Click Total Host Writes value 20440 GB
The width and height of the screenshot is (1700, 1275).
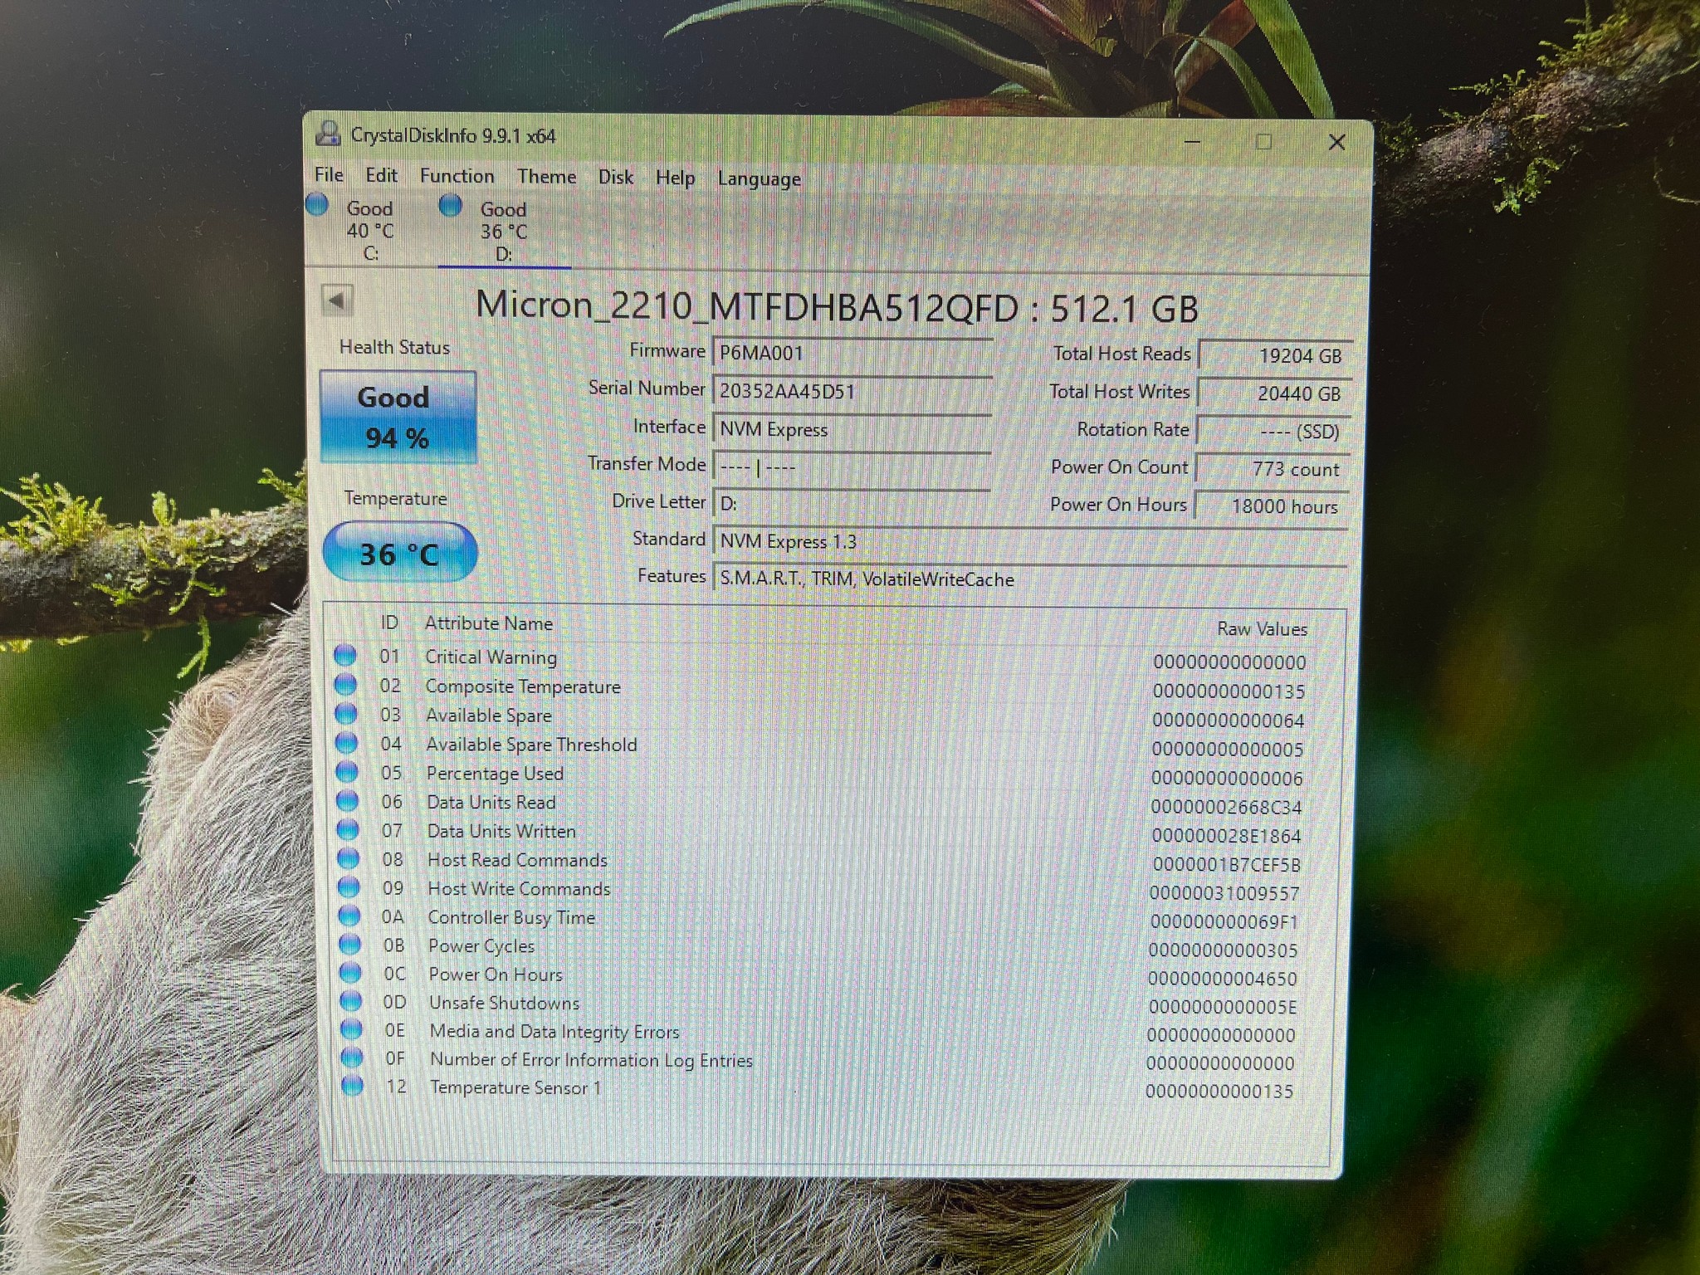point(1275,393)
